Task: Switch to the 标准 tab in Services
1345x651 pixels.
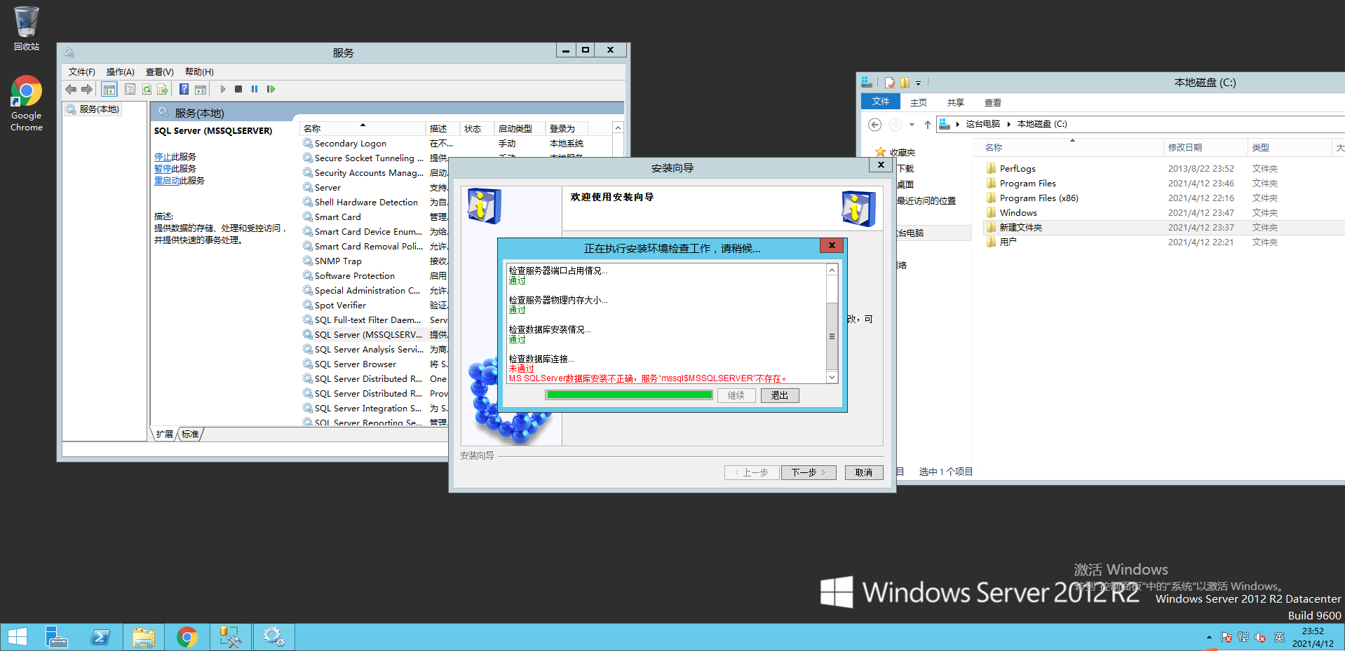Action: (x=190, y=434)
